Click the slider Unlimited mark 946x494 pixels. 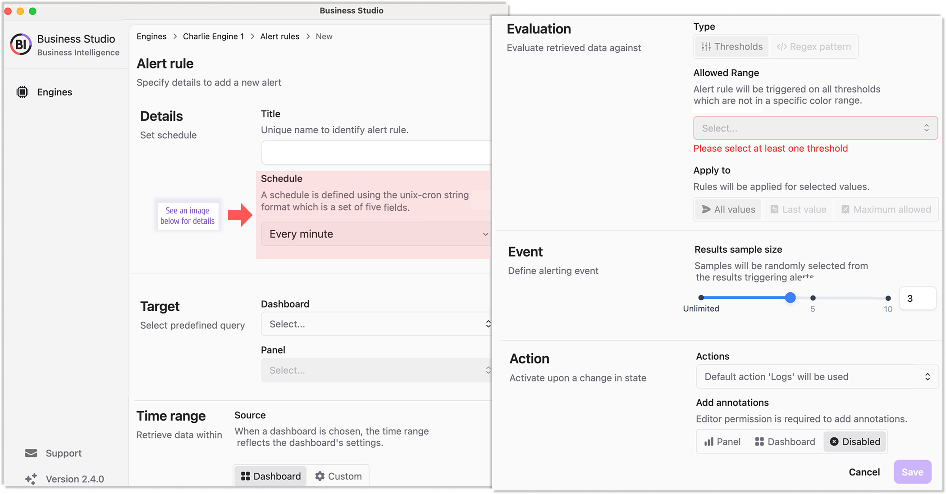pos(701,298)
